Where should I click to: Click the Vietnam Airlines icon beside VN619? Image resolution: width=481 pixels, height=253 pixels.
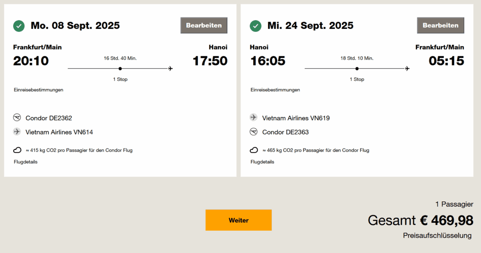[x=254, y=118]
